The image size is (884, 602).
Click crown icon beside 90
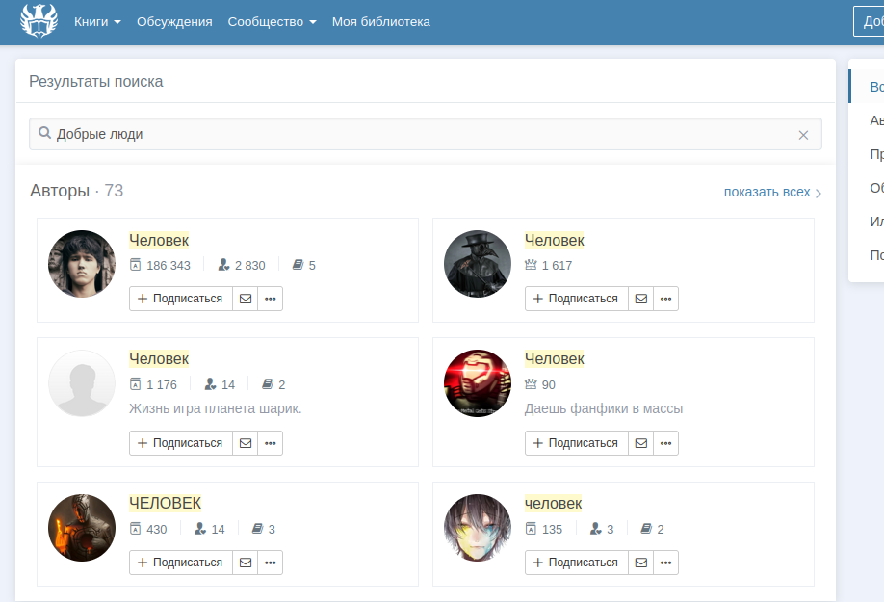point(531,384)
